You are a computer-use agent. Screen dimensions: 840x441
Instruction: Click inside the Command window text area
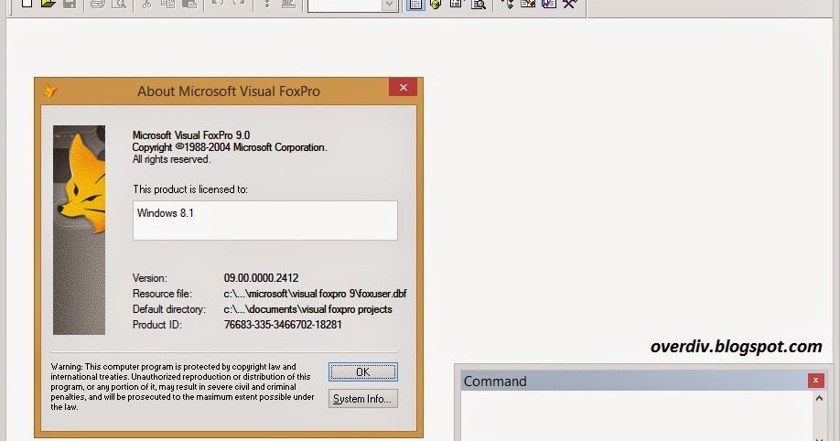tap(637, 415)
